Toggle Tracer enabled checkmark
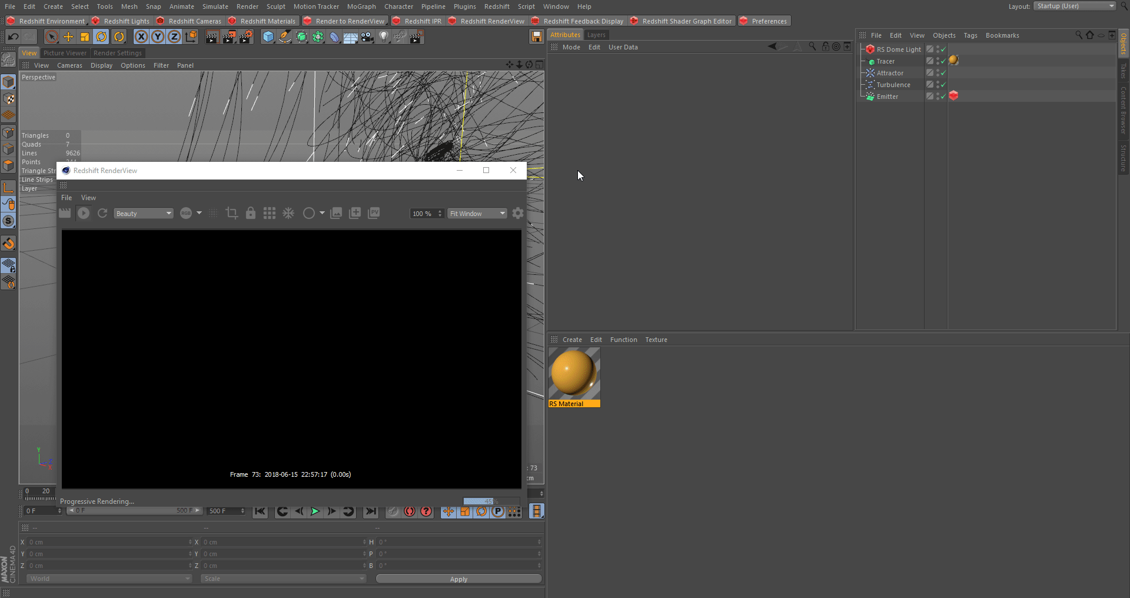Viewport: 1130px width, 598px height. (943, 61)
